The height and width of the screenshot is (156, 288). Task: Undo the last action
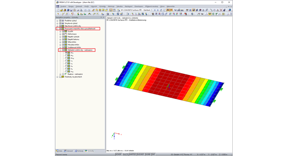click(85, 10)
